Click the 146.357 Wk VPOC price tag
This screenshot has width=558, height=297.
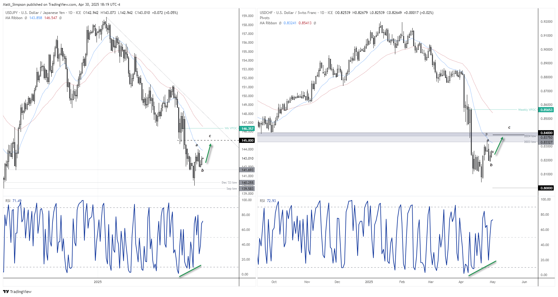tap(247, 129)
